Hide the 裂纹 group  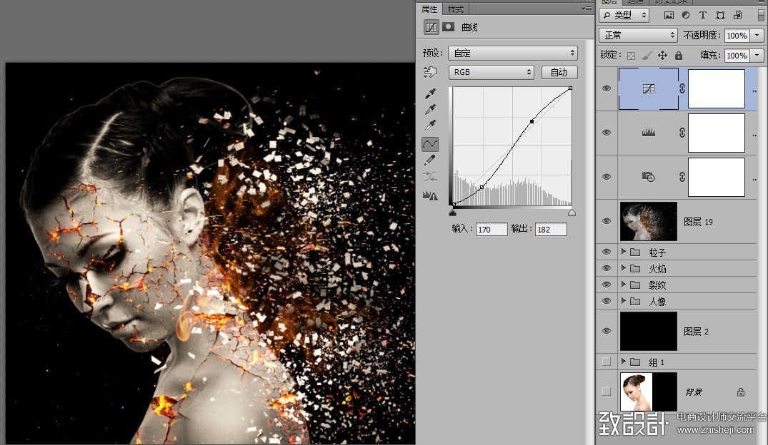[607, 285]
